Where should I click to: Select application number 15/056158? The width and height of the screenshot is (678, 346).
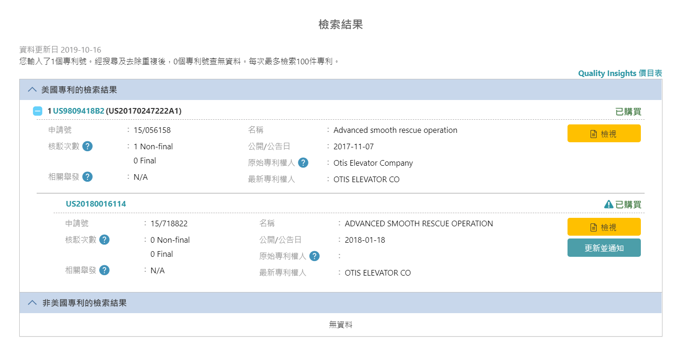[152, 130]
